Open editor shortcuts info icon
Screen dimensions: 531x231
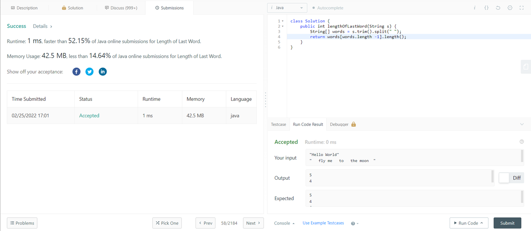[x=474, y=8]
